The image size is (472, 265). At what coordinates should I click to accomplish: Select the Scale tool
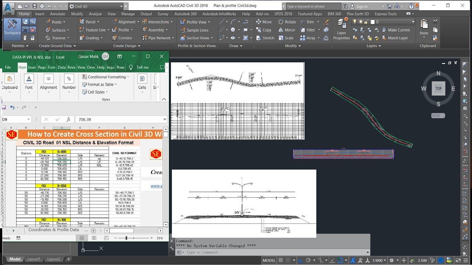tap(286, 38)
